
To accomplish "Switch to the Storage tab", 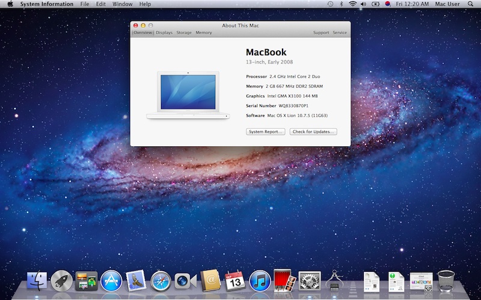I will tap(184, 32).
